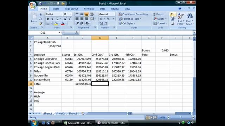Toggle Bold formatting
The image size is (225, 126).
coord(48,19)
